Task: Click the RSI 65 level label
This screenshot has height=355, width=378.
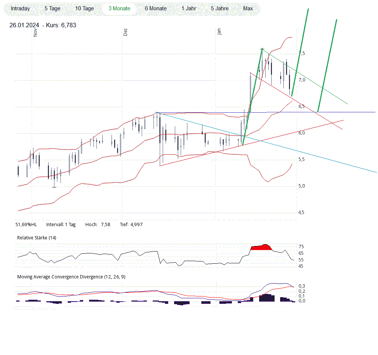Action: click(x=301, y=253)
